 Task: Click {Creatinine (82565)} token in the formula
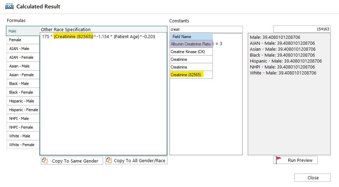[x=73, y=37]
